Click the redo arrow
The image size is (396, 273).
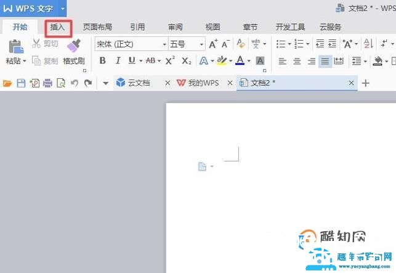tap(88, 83)
